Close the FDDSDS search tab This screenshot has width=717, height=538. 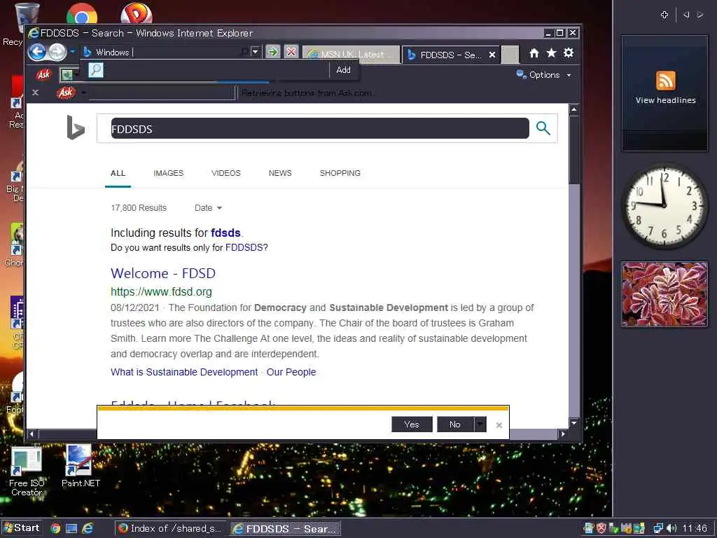[492, 55]
